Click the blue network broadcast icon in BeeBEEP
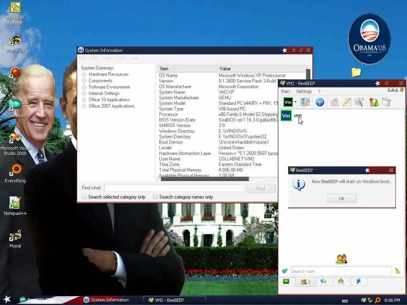407x305 pixels. pyautogui.click(x=320, y=102)
